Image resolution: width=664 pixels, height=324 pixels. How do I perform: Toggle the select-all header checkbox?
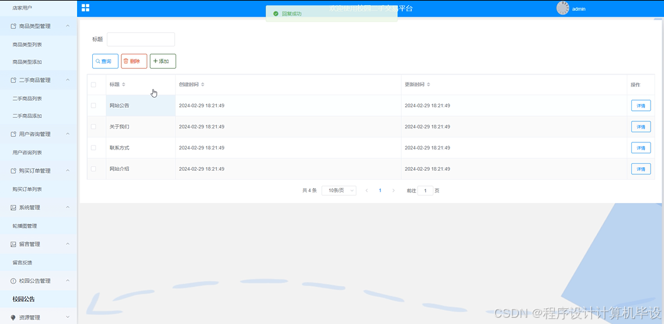point(94,84)
